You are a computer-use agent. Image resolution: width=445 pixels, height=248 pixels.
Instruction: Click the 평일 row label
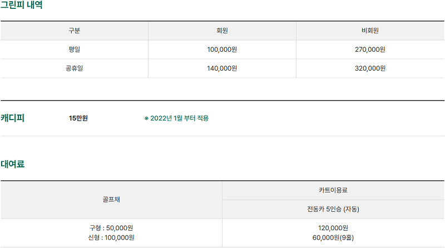click(x=74, y=49)
